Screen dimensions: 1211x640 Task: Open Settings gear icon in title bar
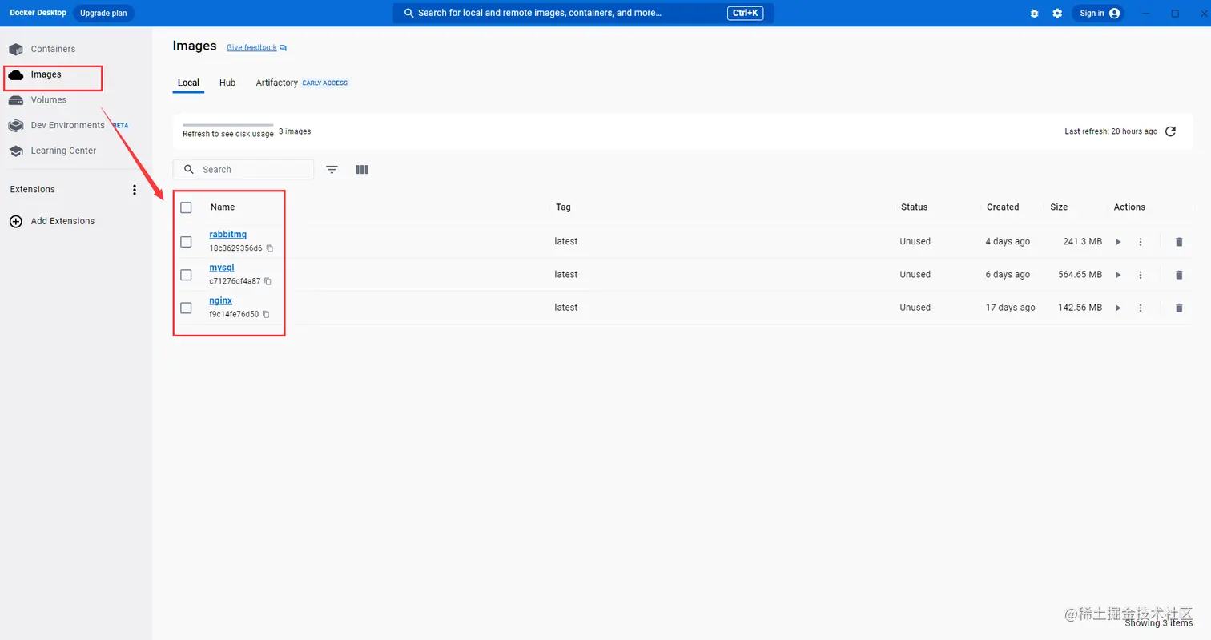pos(1057,14)
